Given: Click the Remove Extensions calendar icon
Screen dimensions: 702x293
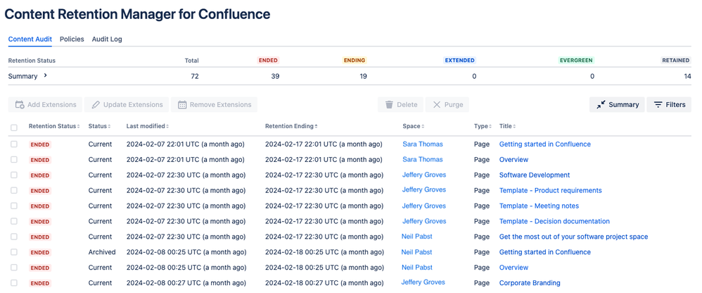Looking at the screenshot, I should pyautogui.click(x=182, y=105).
